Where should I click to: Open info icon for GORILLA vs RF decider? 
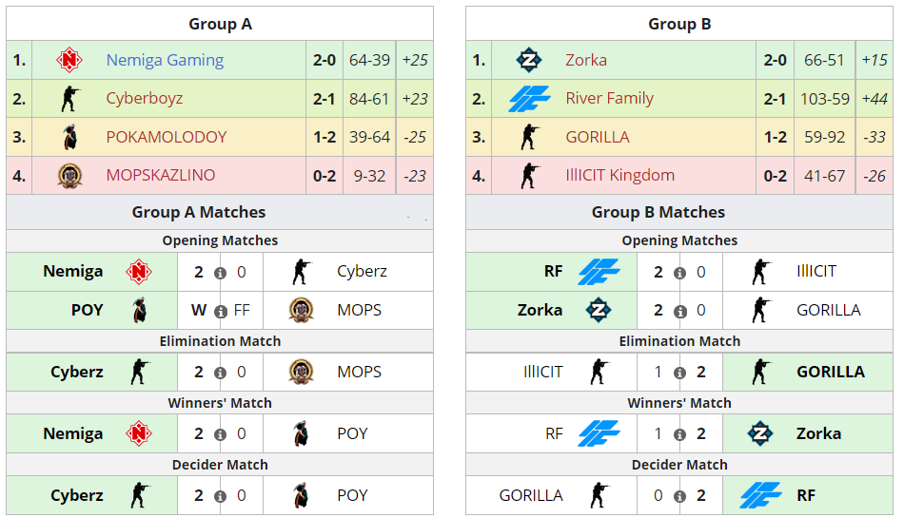click(x=679, y=496)
